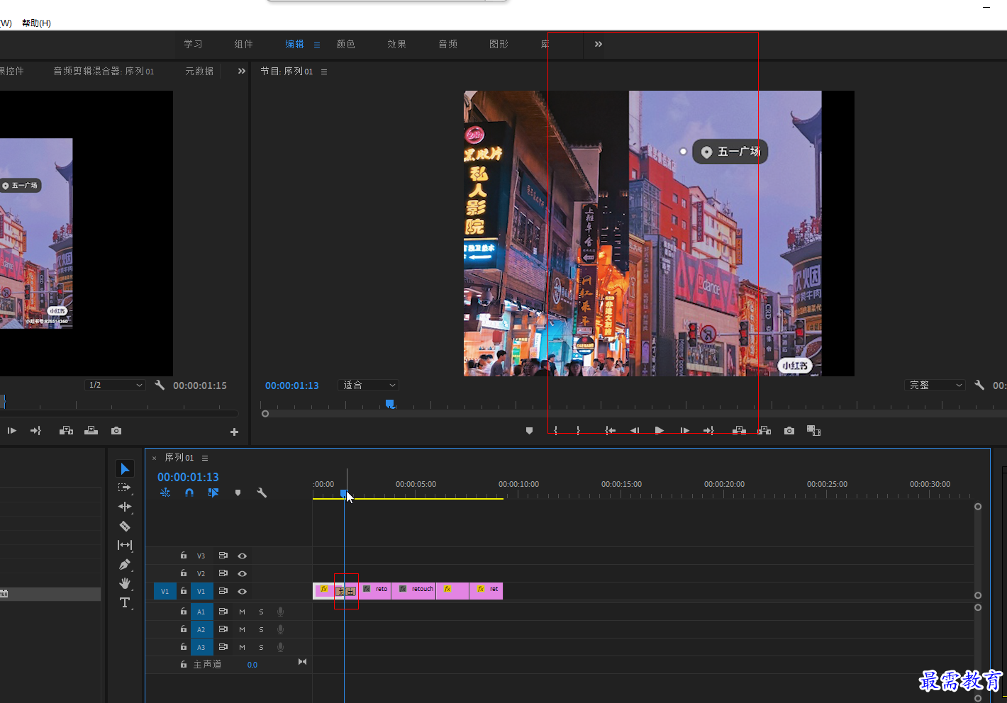Expand the Source panel tab overflow
Image resolution: width=1007 pixels, height=703 pixels.
tap(242, 71)
